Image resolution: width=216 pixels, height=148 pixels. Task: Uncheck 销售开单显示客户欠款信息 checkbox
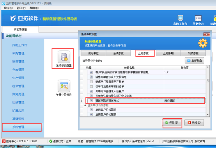[91, 77]
